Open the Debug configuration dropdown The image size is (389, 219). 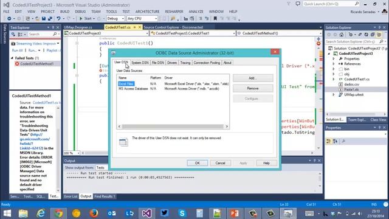pyautogui.click(x=115, y=18)
